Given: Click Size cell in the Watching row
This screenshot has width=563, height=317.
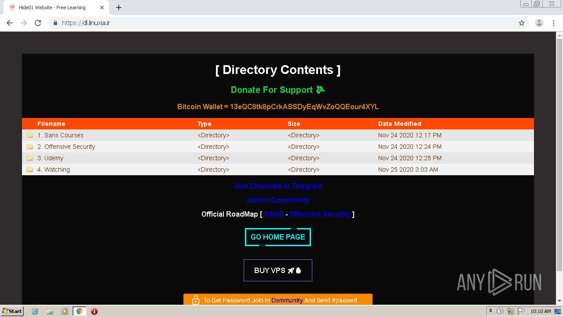Looking at the screenshot, I should pos(303,170).
